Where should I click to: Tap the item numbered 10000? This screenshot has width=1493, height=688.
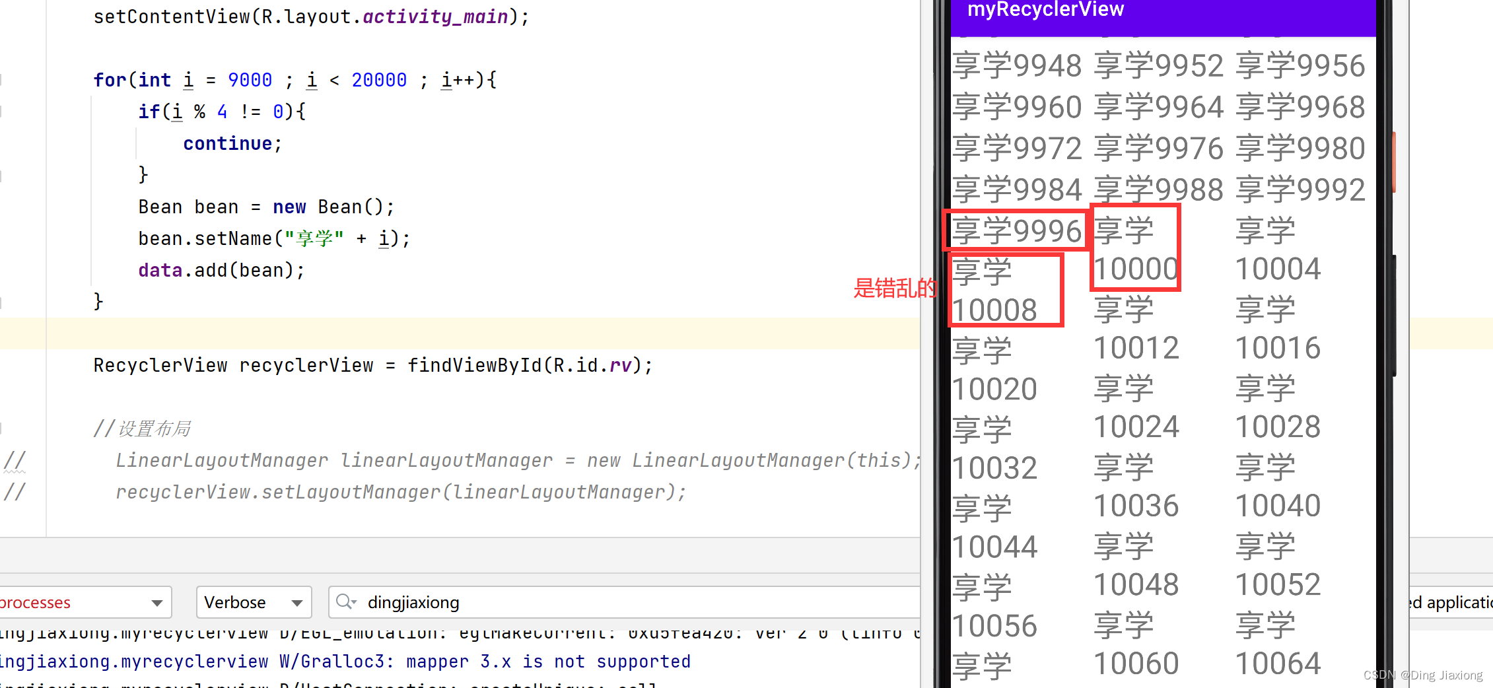click(1136, 250)
